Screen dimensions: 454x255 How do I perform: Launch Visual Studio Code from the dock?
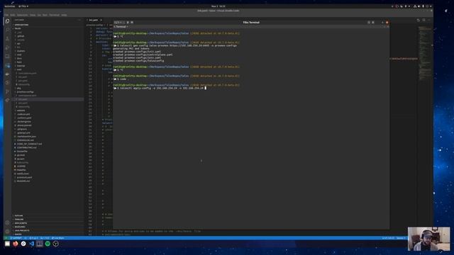coord(31,244)
